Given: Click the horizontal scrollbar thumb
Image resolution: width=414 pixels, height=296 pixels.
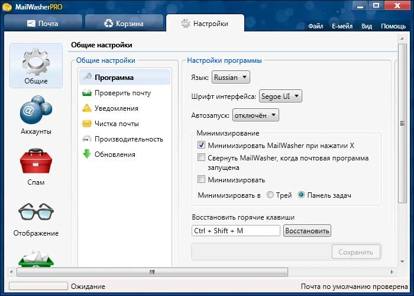Looking at the screenshot, I should (x=153, y=272).
